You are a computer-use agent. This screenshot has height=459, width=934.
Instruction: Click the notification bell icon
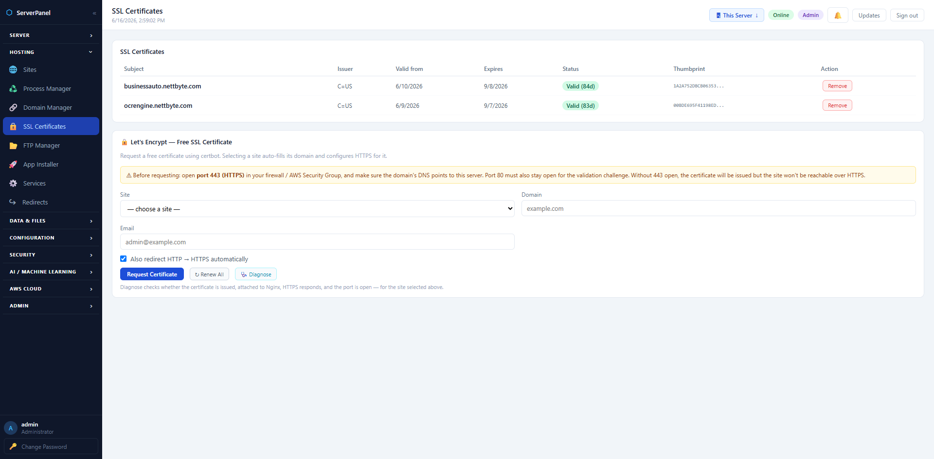pyautogui.click(x=838, y=16)
